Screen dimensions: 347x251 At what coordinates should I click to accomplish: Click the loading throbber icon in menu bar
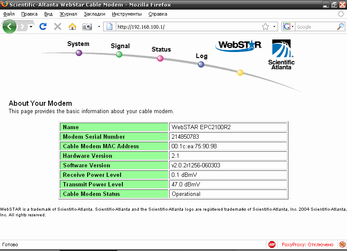click(341, 14)
